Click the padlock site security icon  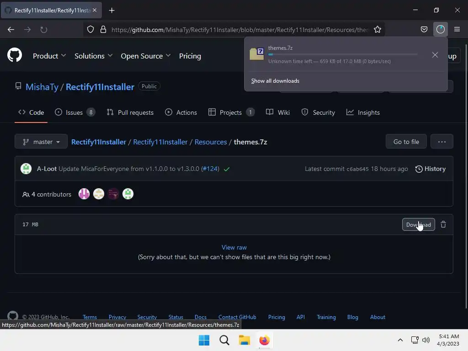pyautogui.click(x=103, y=30)
